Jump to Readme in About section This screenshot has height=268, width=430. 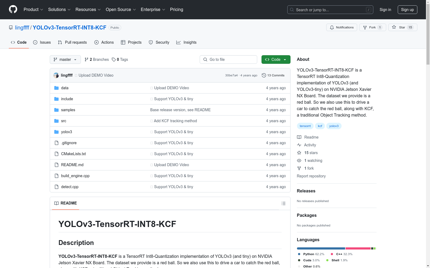(x=308, y=137)
